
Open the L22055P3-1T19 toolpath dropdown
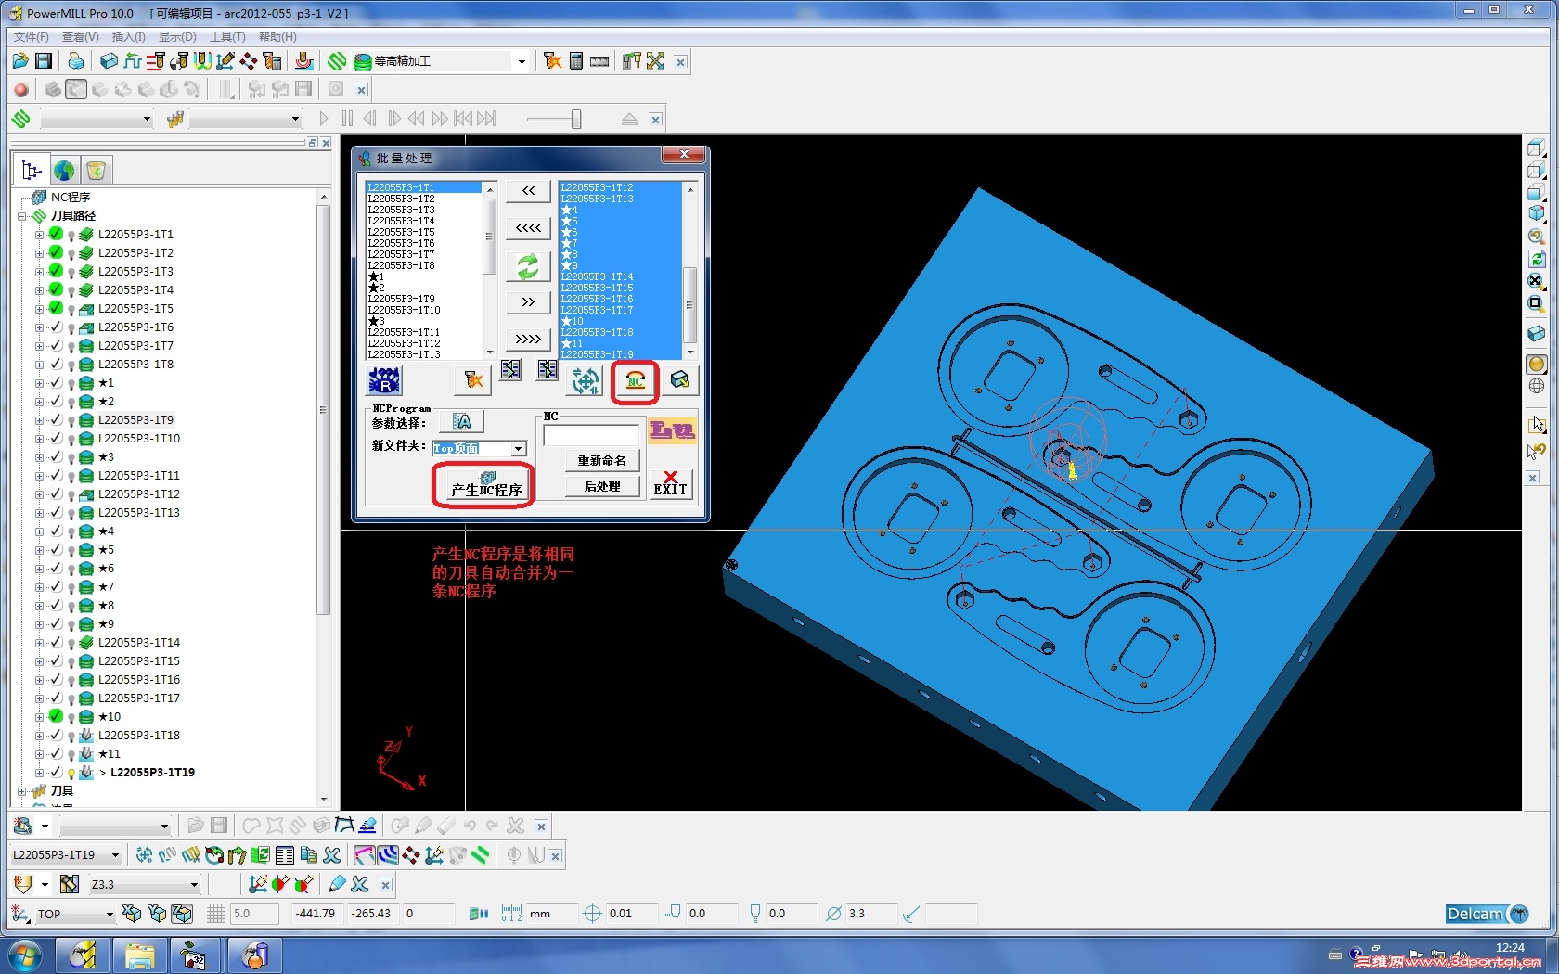[115, 855]
